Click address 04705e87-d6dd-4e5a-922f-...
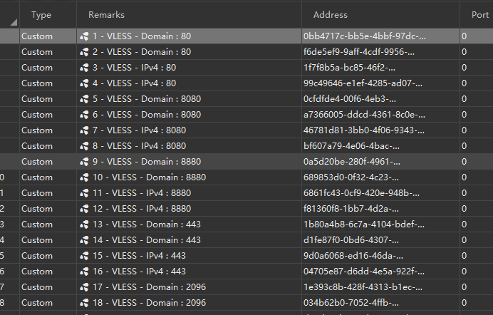 click(364, 272)
